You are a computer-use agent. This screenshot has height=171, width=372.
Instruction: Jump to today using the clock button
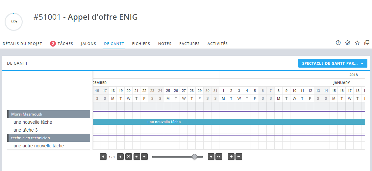point(129,157)
